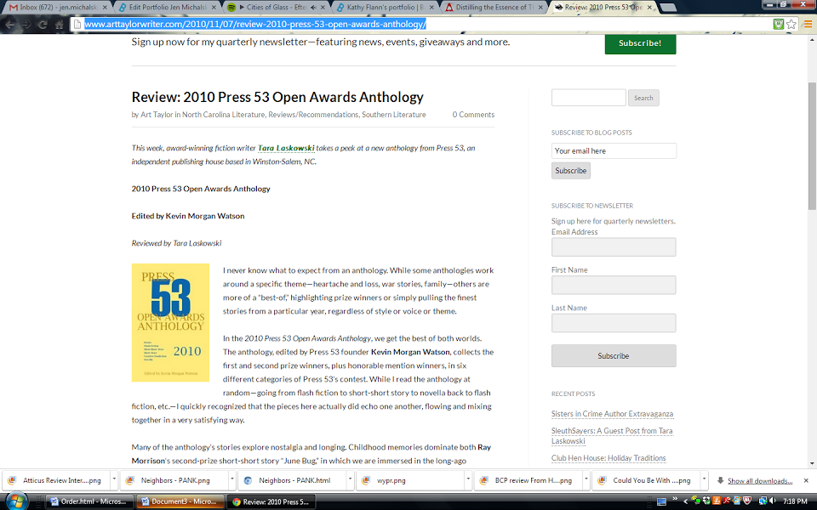Click the wide newsletter Subscribe button
The image size is (817, 510).
pos(614,356)
